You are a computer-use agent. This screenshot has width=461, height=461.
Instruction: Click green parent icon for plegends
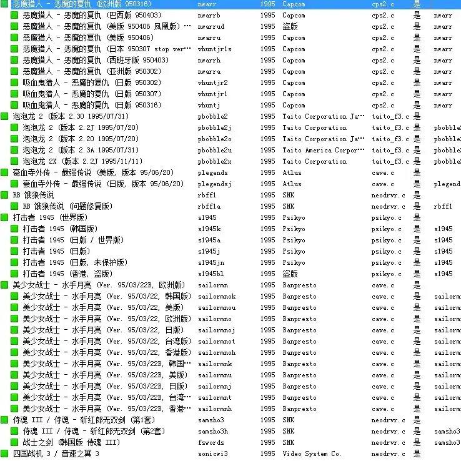[4, 172]
